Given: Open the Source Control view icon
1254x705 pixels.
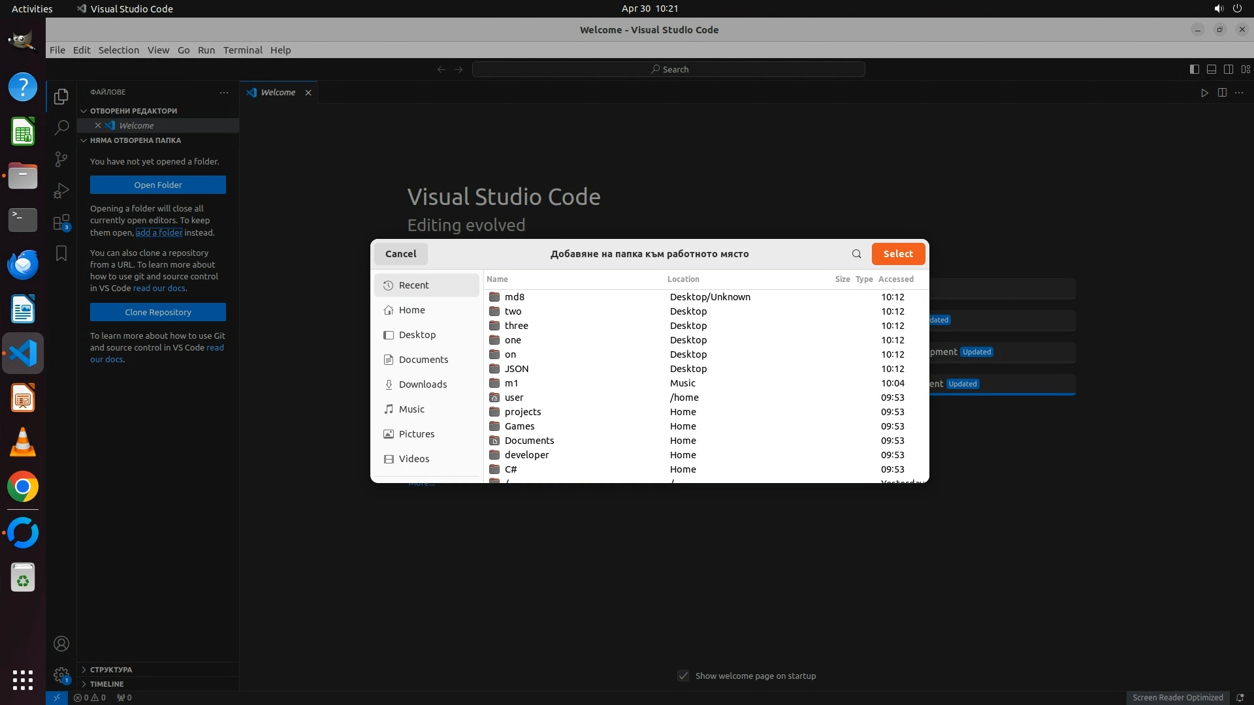Looking at the screenshot, I should click(61, 159).
